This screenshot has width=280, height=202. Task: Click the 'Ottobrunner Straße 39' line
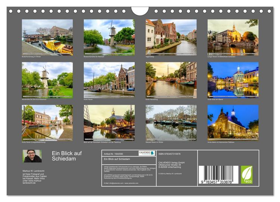[x=169, y=165]
